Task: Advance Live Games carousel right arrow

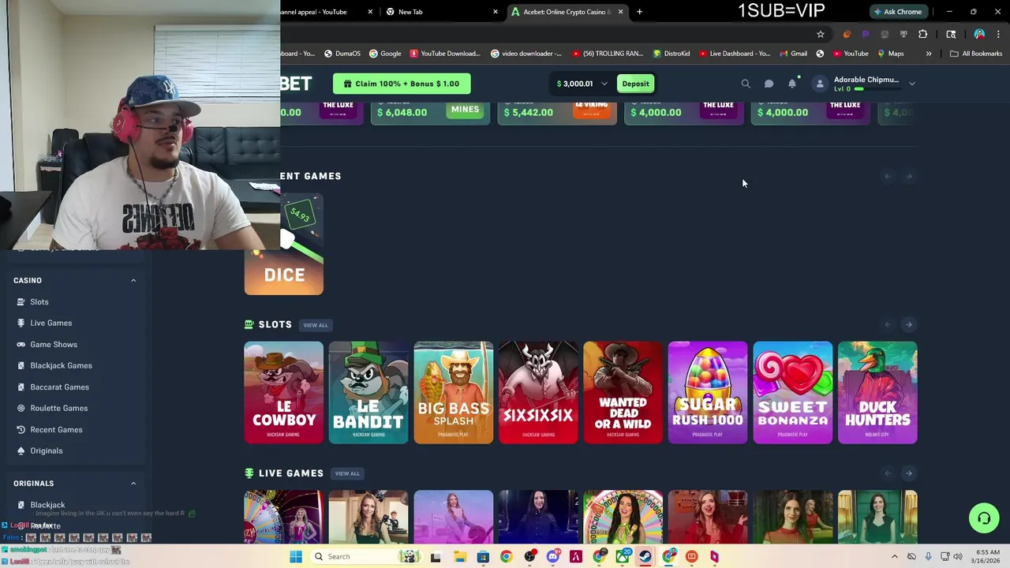Action: [x=908, y=473]
